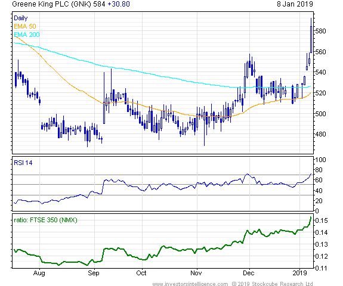Viewport: 343px width, 286px height.
Task: Click the 'Greene King PLC (GNK)' chart title
Action: click(51, 4)
